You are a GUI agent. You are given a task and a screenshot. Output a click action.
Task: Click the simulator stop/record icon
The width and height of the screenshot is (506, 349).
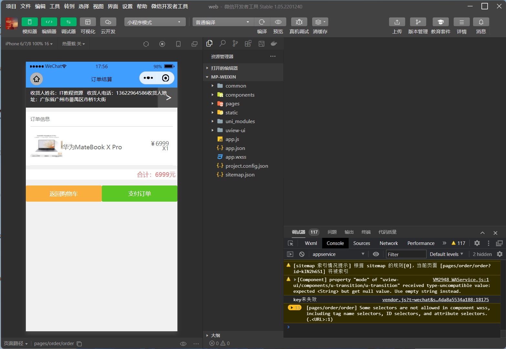coord(162,44)
